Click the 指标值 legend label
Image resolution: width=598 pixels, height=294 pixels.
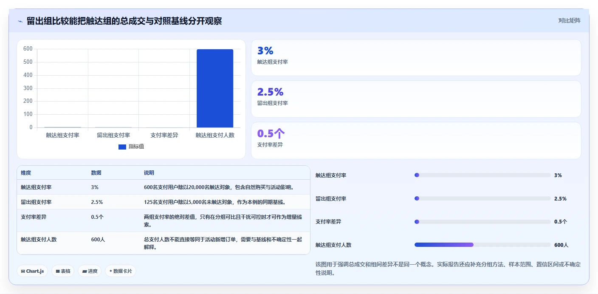[x=136, y=147]
